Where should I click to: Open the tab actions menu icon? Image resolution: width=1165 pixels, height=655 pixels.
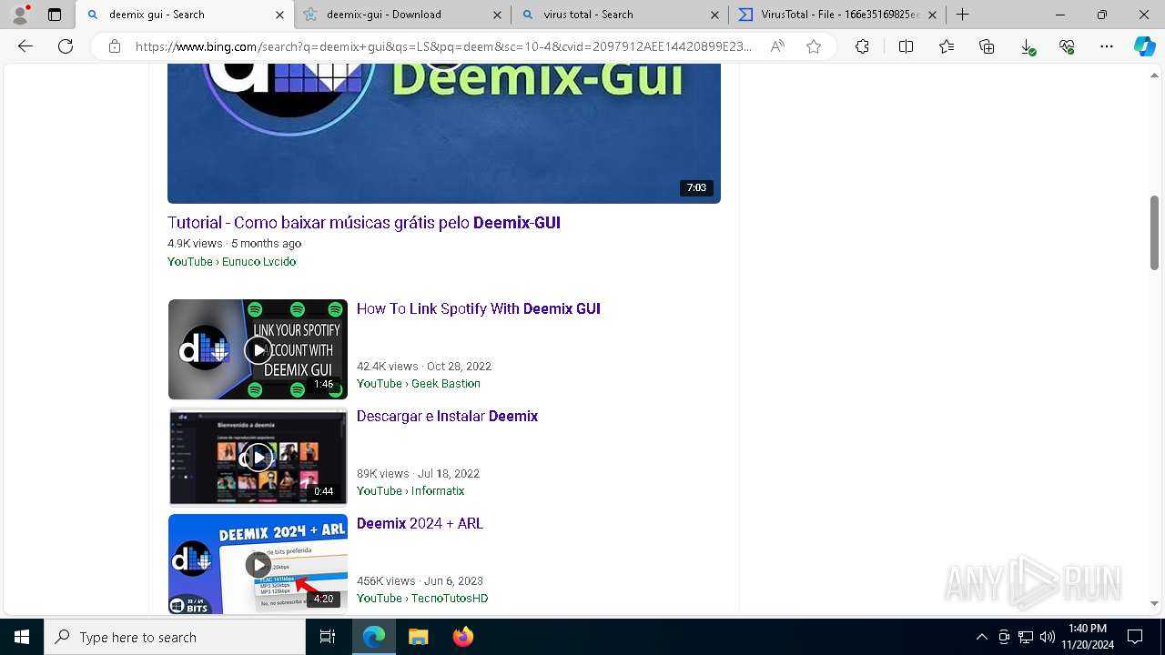click(x=55, y=15)
